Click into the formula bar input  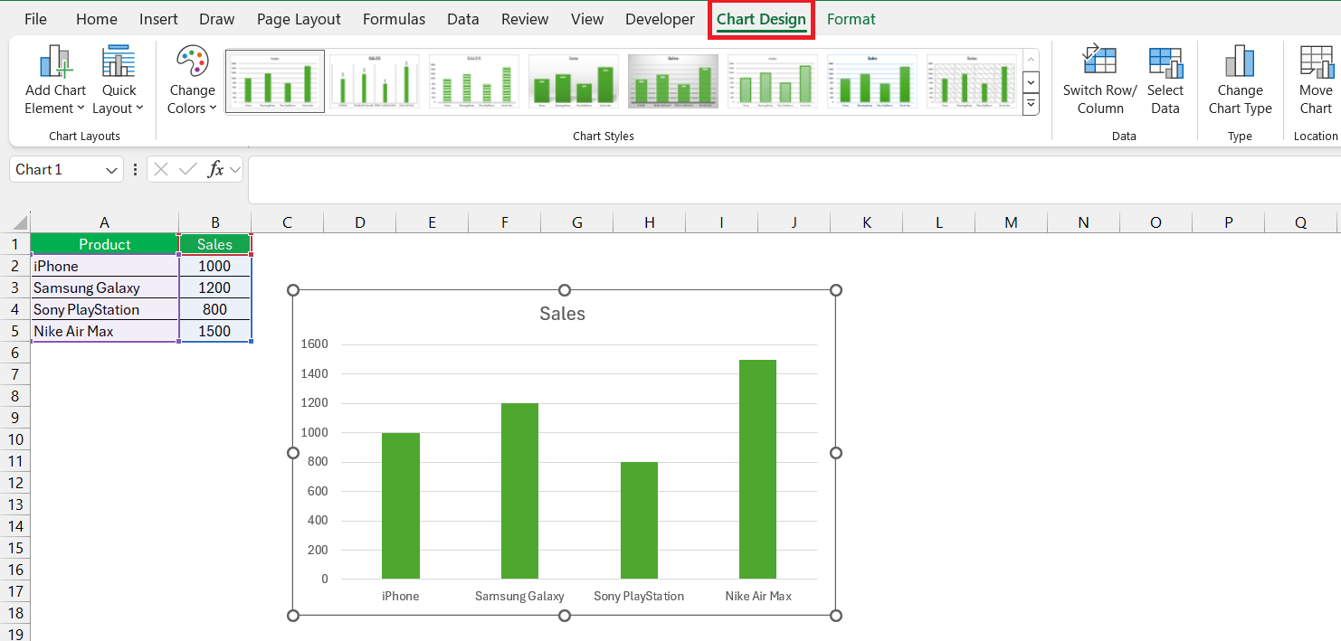794,180
